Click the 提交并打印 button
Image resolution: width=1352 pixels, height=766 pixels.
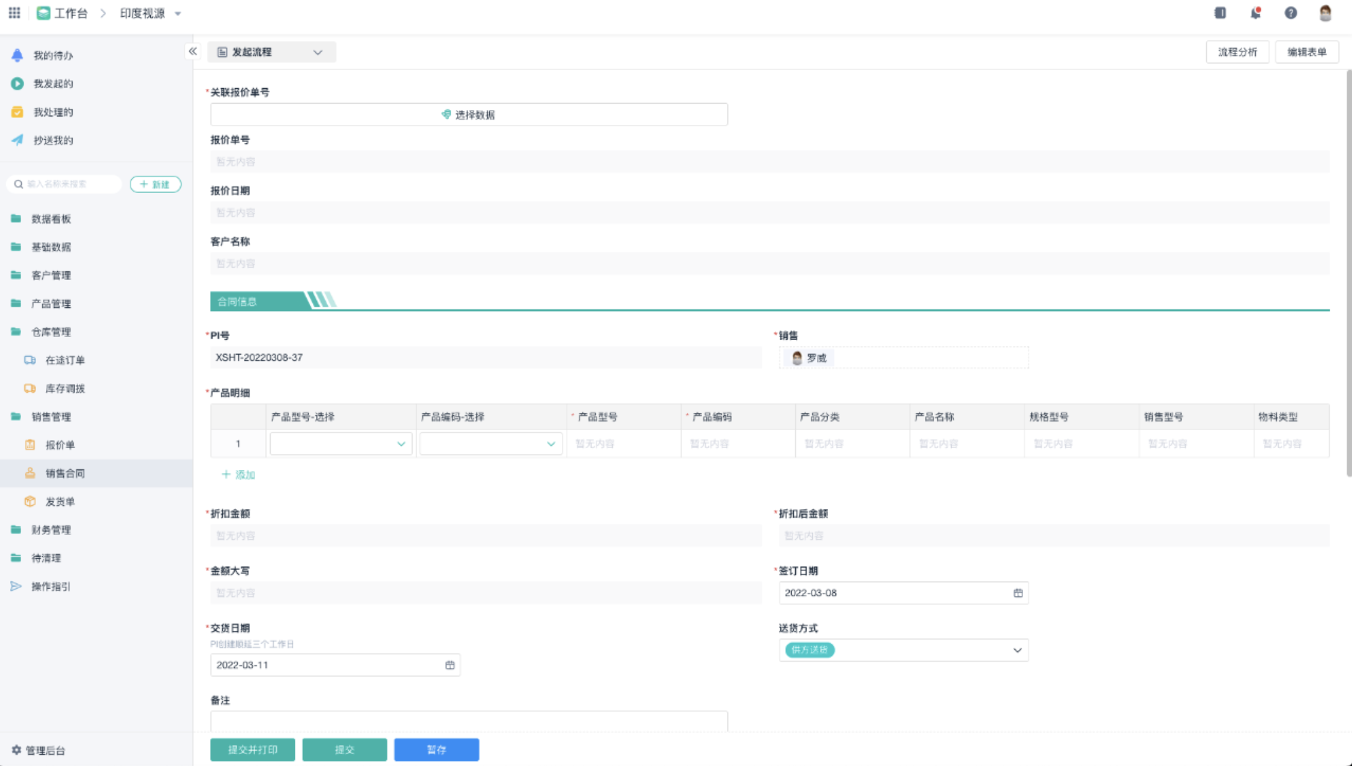pyautogui.click(x=252, y=749)
